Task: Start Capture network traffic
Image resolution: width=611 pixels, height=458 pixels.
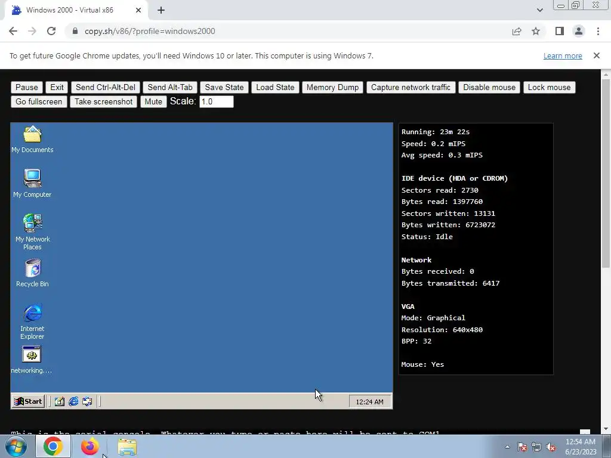Action: point(411,87)
